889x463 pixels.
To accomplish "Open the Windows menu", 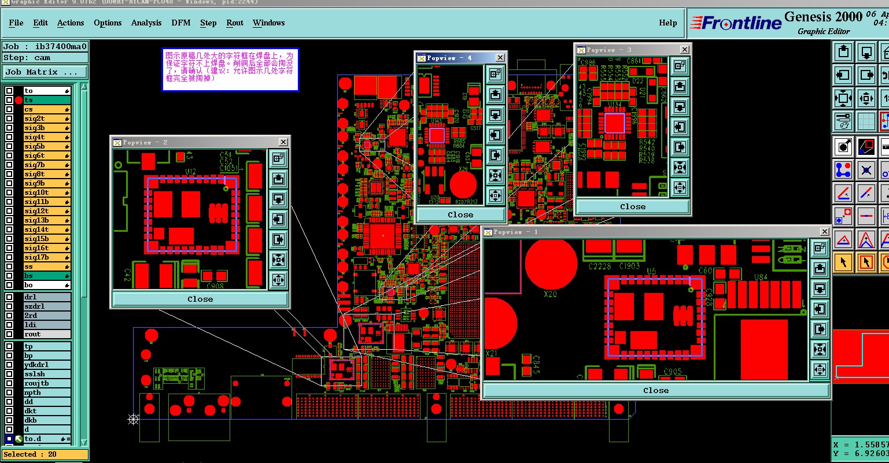I will [x=268, y=23].
